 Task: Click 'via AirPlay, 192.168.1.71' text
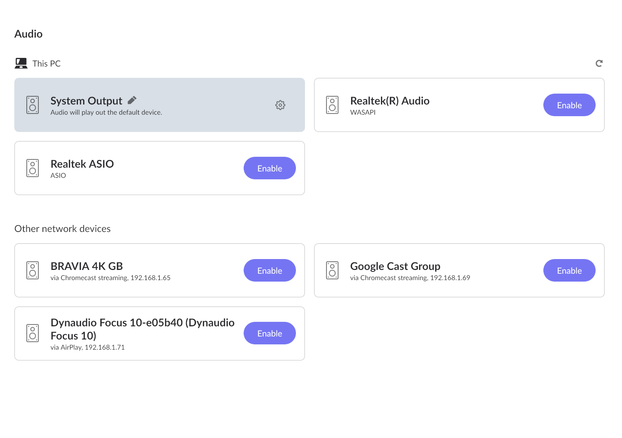pos(87,347)
